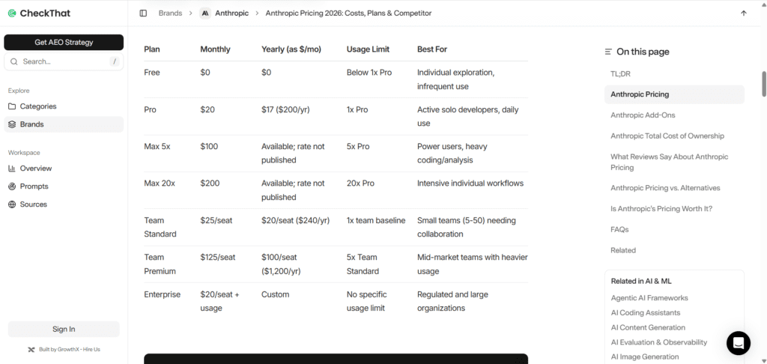Jump to the TL;DR section
The height and width of the screenshot is (364, 767).
point(620,74)
